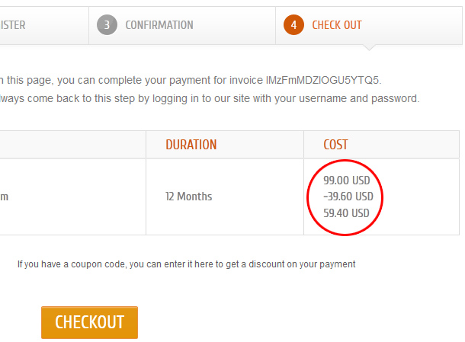Click the coupon code discount message
This screenshot has height=342, width=465.
[x=186, y=264]
